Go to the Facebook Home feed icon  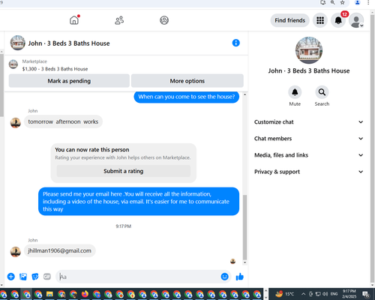74,20
